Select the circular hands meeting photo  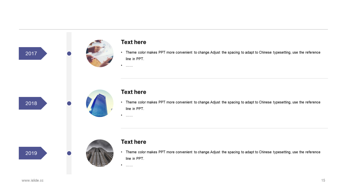[x=100, y=53]
